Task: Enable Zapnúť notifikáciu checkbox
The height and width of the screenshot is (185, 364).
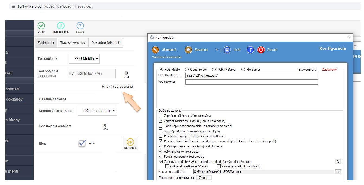Action: pyautogui.click(x=161, y=116)
